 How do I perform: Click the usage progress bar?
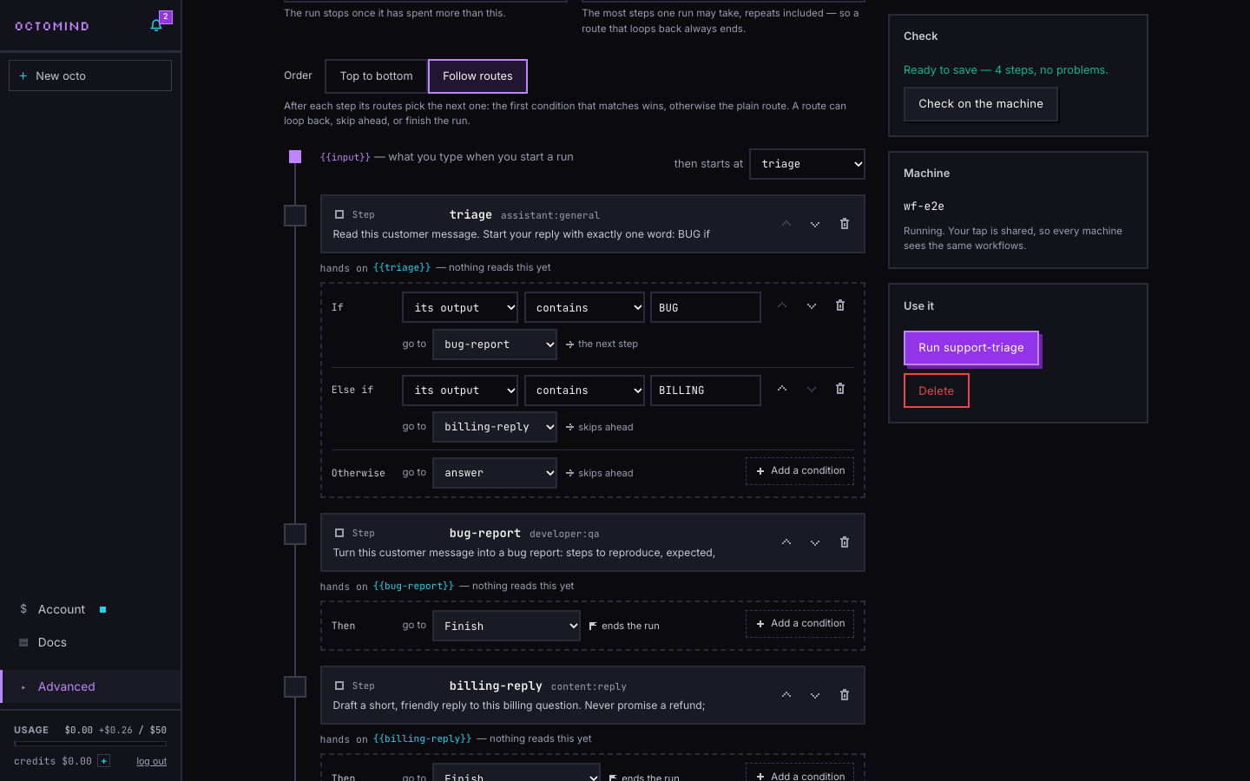click(x=90, y=744)
